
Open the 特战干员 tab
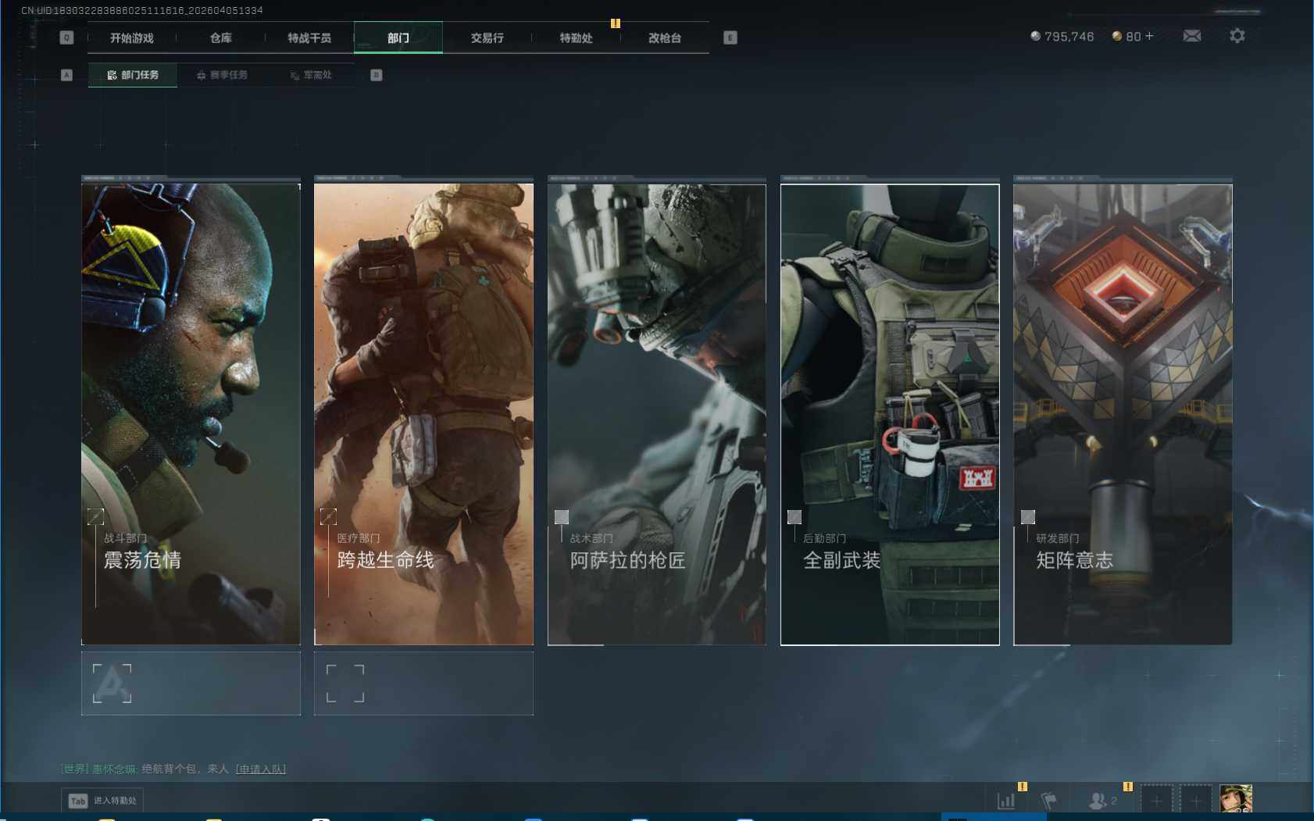309,37
